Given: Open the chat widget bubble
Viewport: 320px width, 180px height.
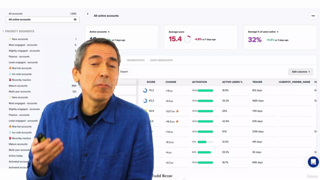Looking at the screenshot, I should [x=313, y=162].
